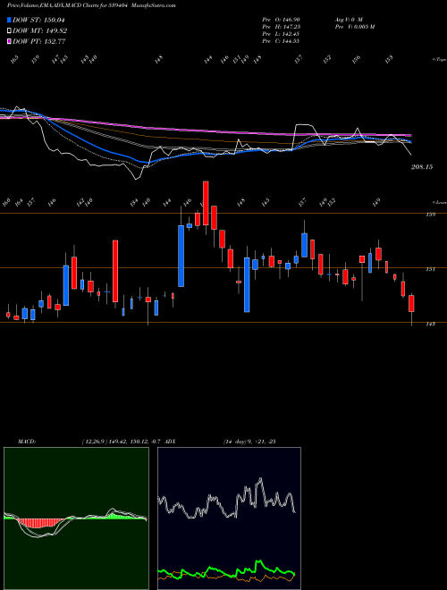The height and width of the screenshot is (590, 447).
Task: Click the tall blue candlestick rising toward 159
Action: click(x=181, y=256)
